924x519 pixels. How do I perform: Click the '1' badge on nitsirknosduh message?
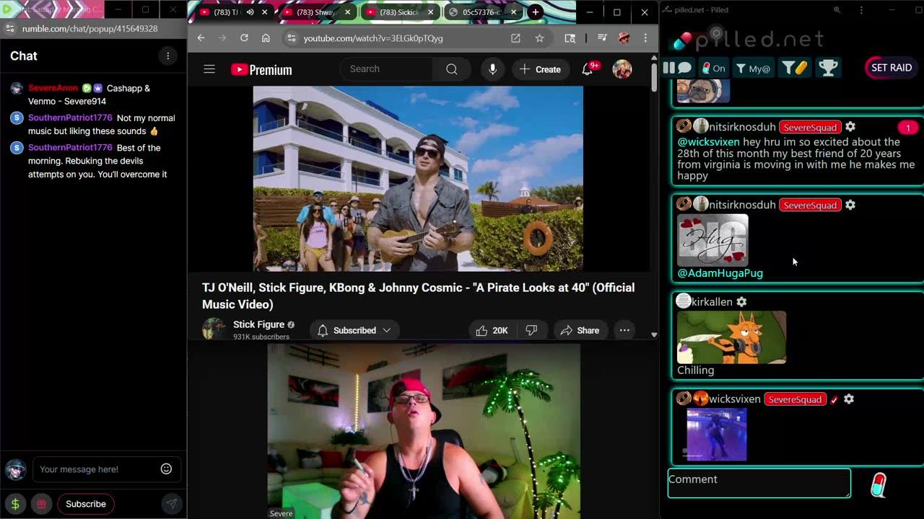coord(907,128)
